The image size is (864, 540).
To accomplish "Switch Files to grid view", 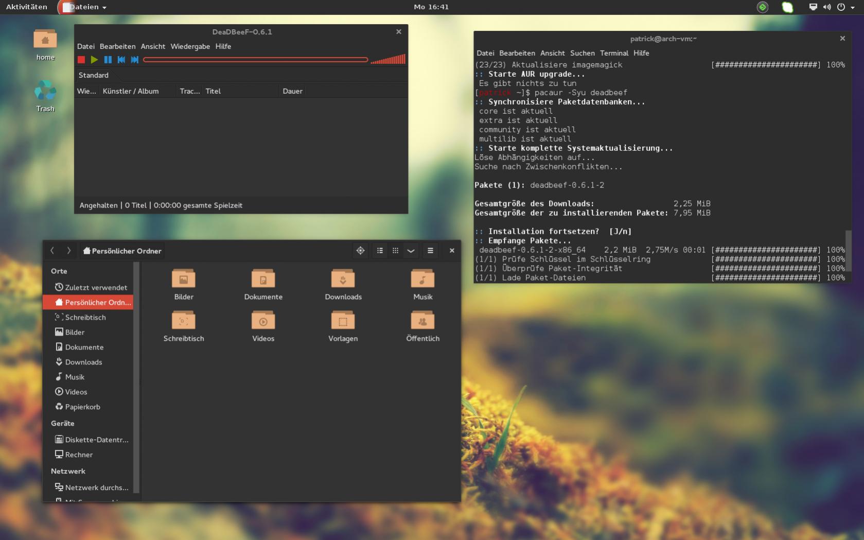I will tap(395, 251).
